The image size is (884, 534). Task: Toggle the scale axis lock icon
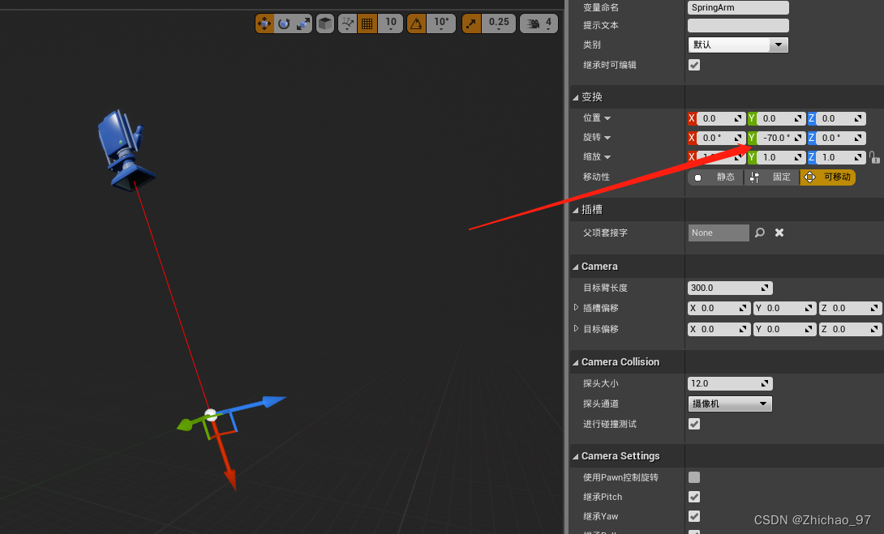pos(874,157)
